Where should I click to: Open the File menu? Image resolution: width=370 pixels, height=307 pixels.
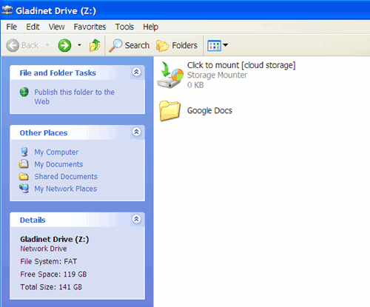pos(12,27)
